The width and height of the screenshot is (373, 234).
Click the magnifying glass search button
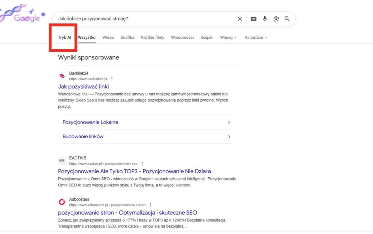pyautogui.click(x=287, y=19)
